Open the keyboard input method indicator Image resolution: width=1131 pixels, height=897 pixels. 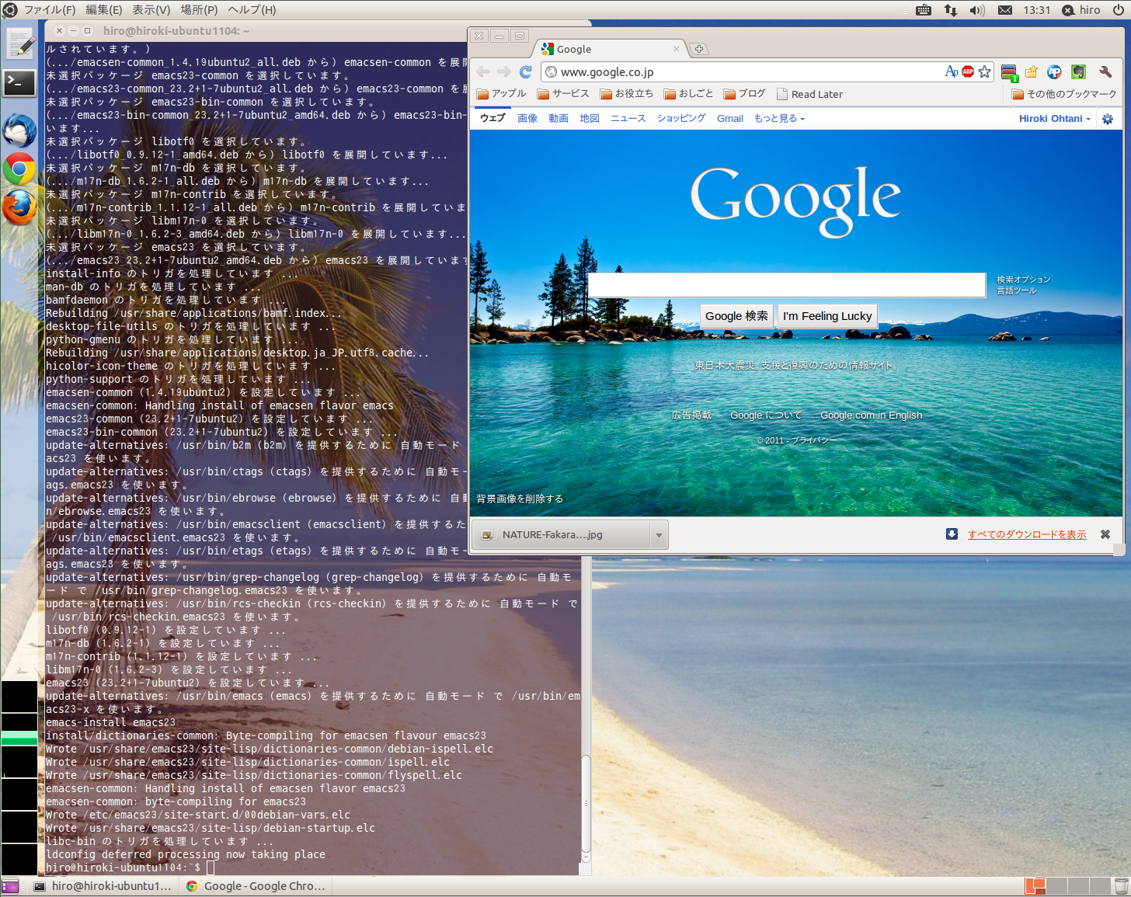click(924, 10)
